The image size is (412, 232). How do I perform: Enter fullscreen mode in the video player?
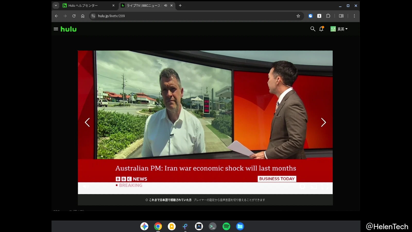coord(325,186)
